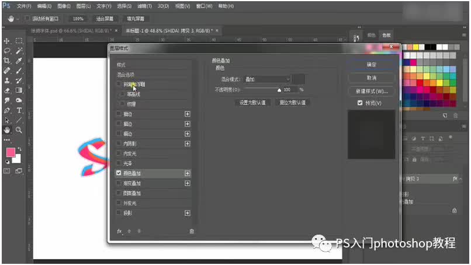Select the Crop tool

click(7, 61)
